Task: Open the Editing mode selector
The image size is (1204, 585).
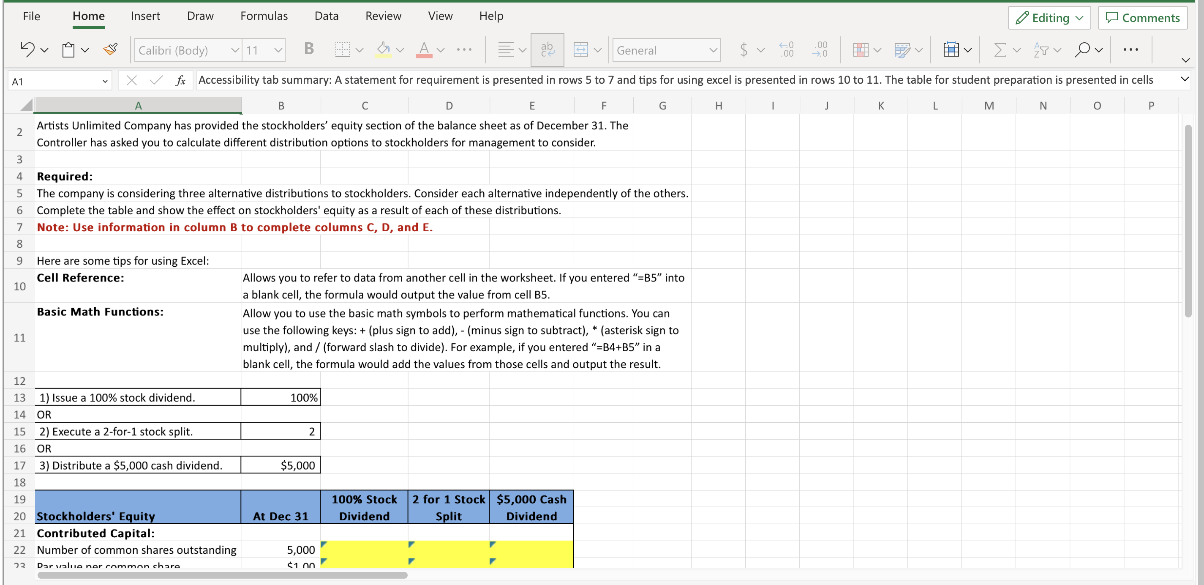Action: click(x=1049, y=18)
